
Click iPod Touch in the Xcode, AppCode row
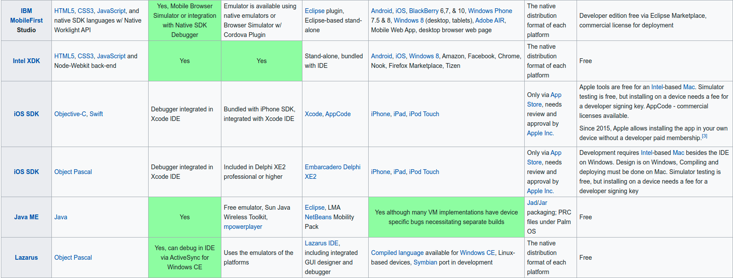tap(424, 114)
